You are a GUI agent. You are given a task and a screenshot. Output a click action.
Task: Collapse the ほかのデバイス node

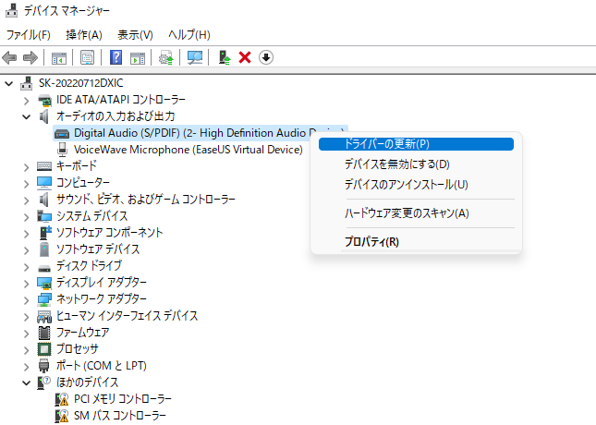tap(26, 382)
